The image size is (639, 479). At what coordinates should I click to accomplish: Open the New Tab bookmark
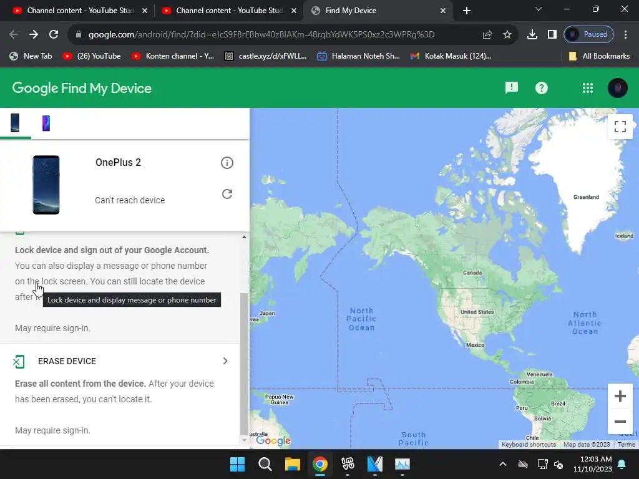pos(31,56)
